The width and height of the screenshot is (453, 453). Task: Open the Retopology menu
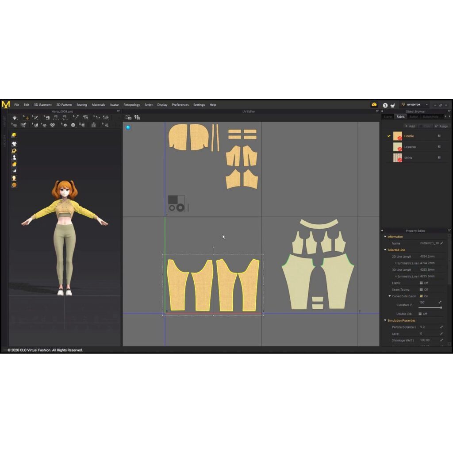click(132, 105)
